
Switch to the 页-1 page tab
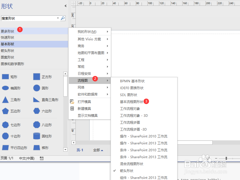click(80, 150)
